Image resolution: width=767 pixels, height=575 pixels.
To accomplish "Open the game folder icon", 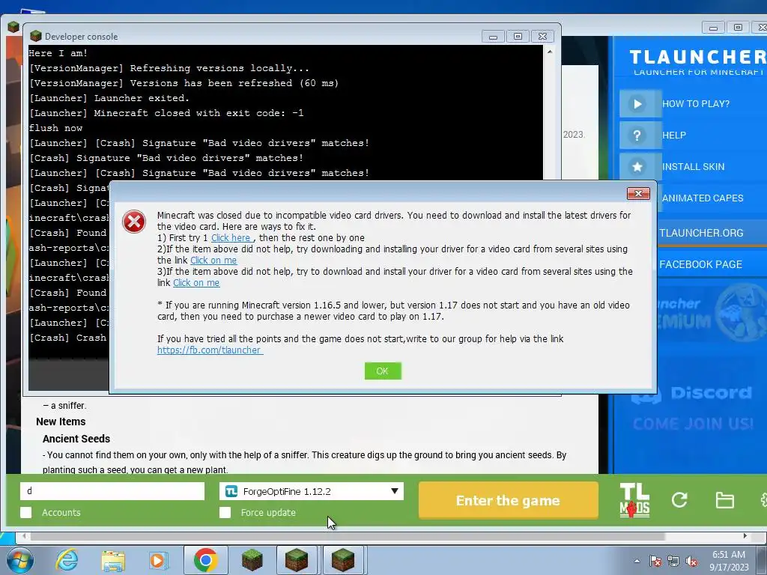I will coord(724,500).
